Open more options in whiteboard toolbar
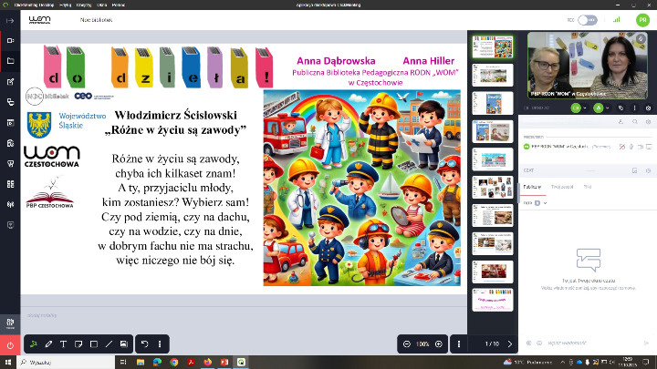This screenshot has width=657, height=369. point(162,343)
